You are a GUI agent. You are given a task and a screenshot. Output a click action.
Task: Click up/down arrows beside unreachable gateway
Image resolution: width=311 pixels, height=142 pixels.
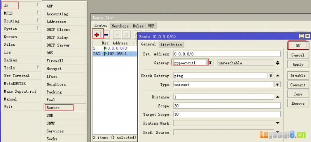(x=278, y=63)
